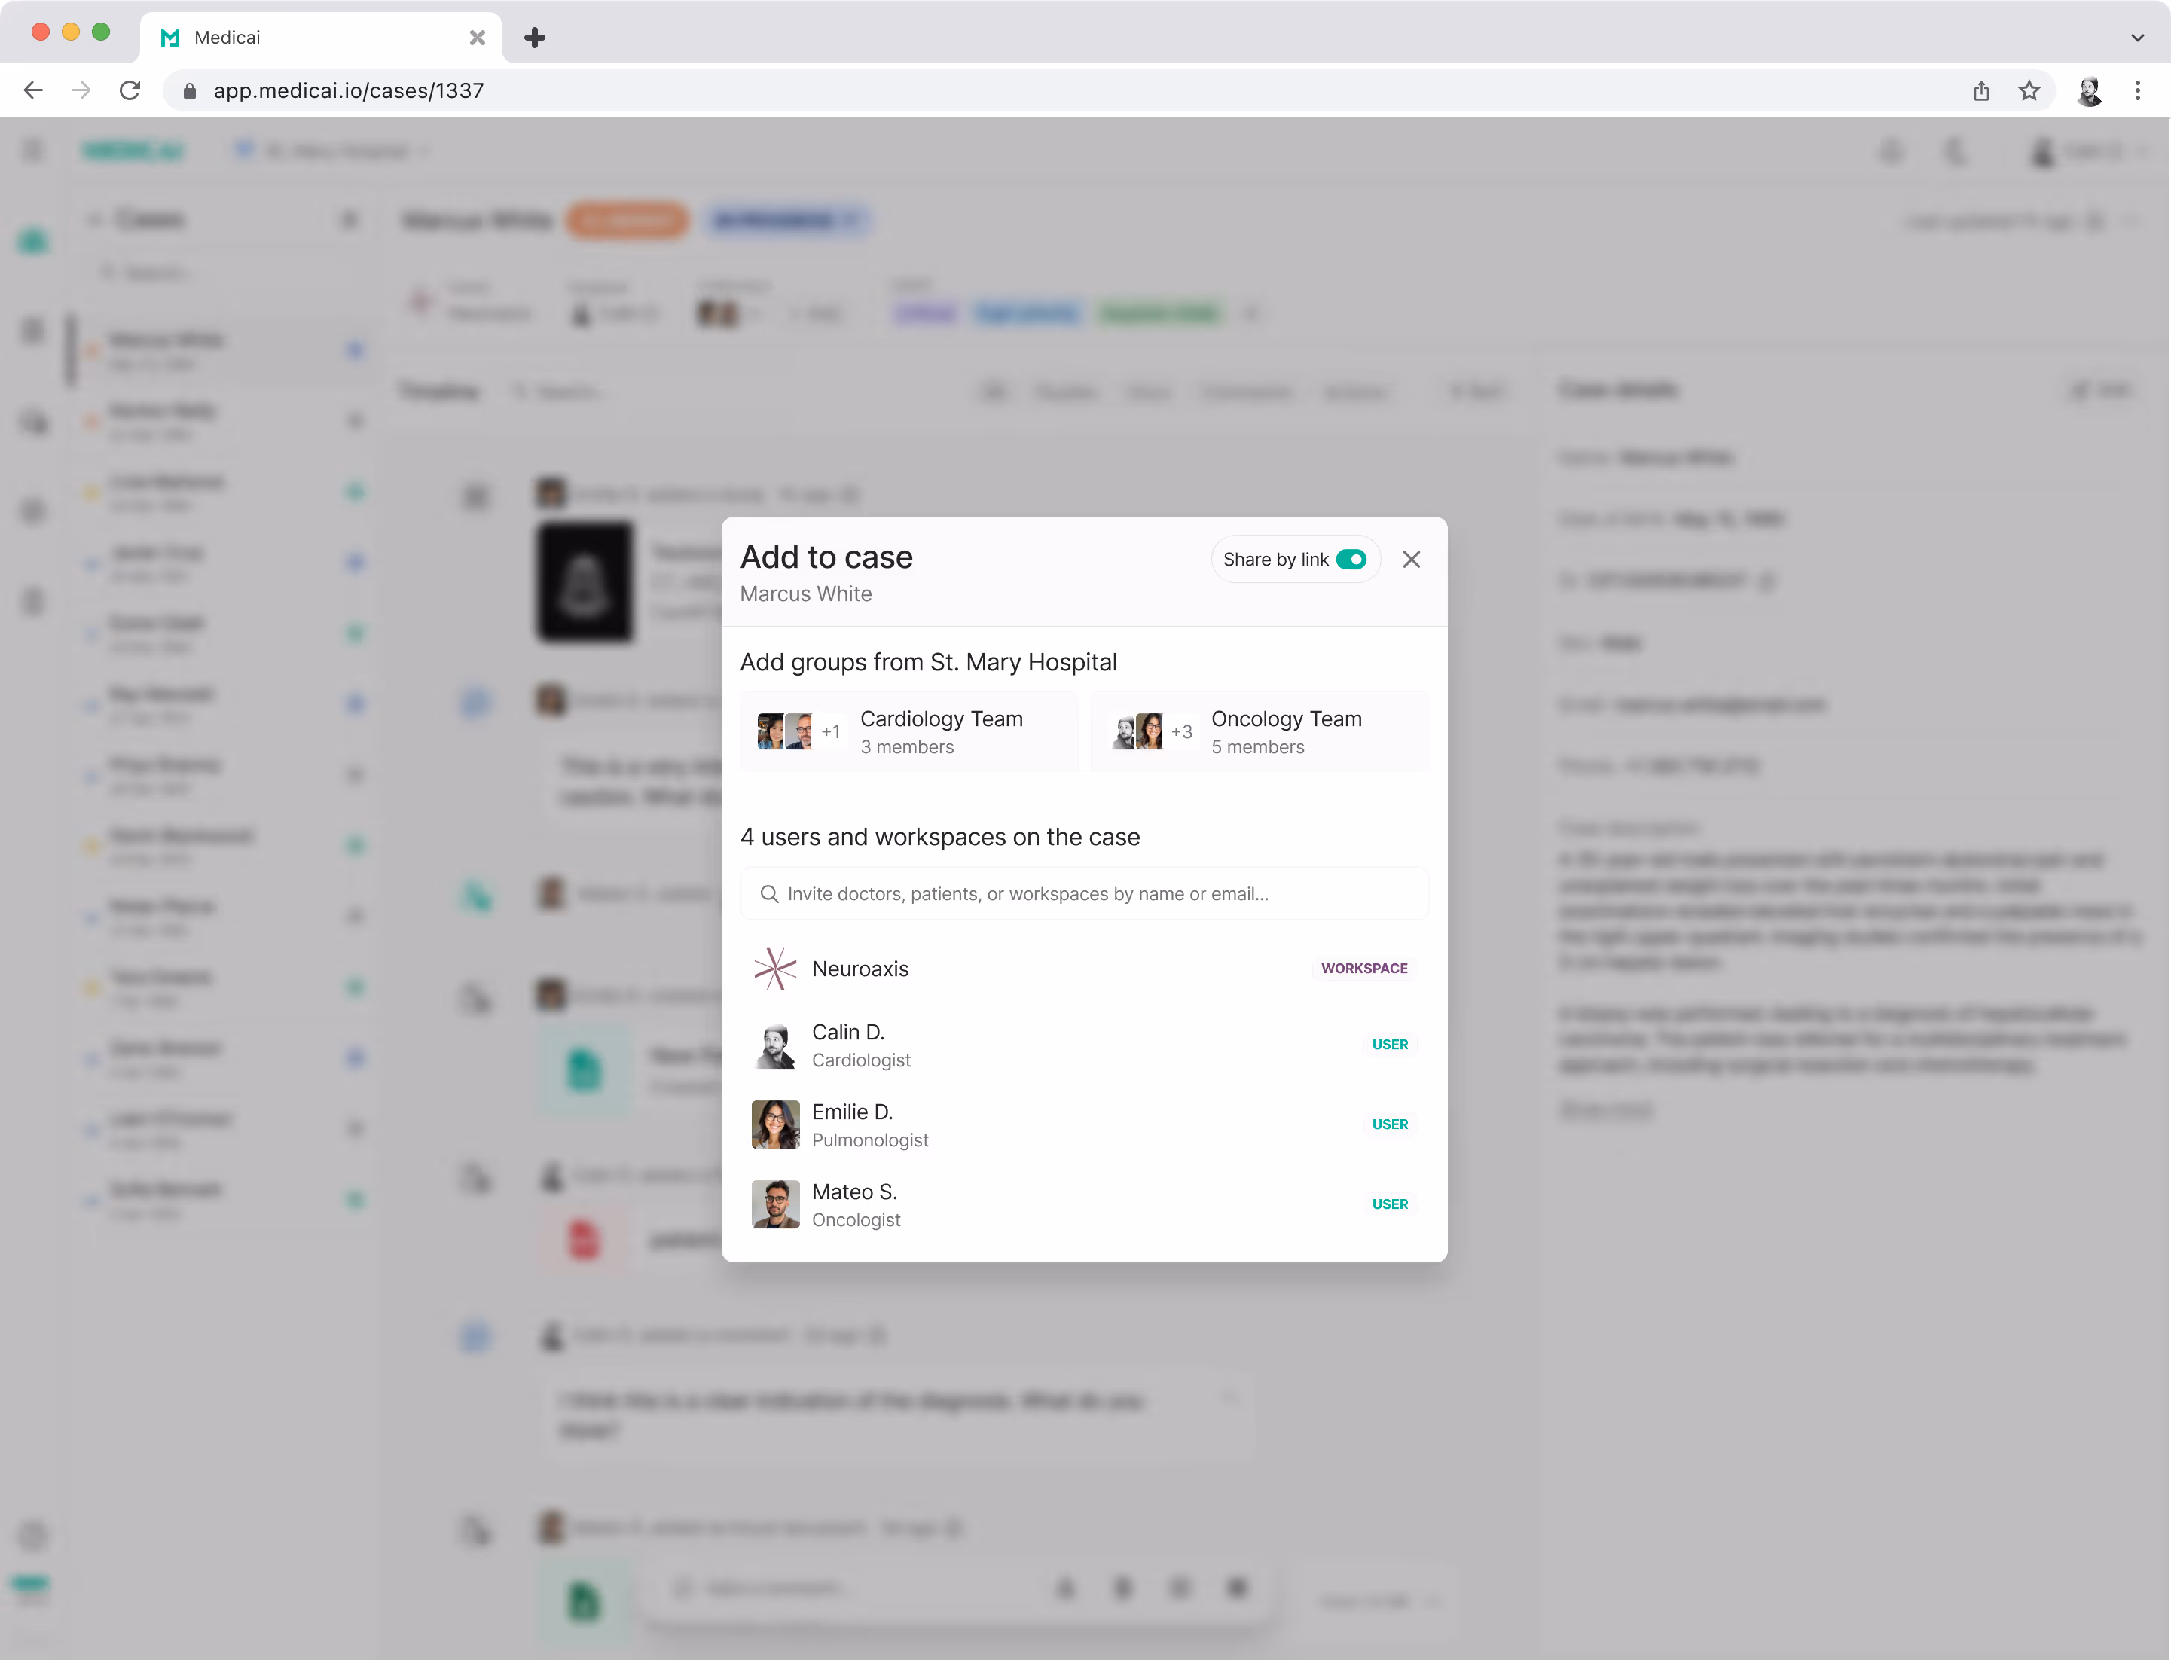Click Emilie D. profile photo
The image size is (2171, 1660).
point(774,1124)
